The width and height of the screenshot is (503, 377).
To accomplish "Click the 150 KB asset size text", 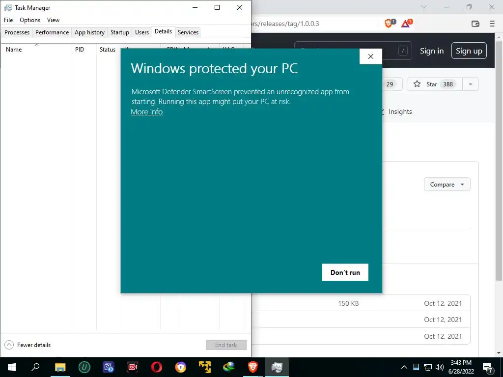I will [x=348, y=303].
